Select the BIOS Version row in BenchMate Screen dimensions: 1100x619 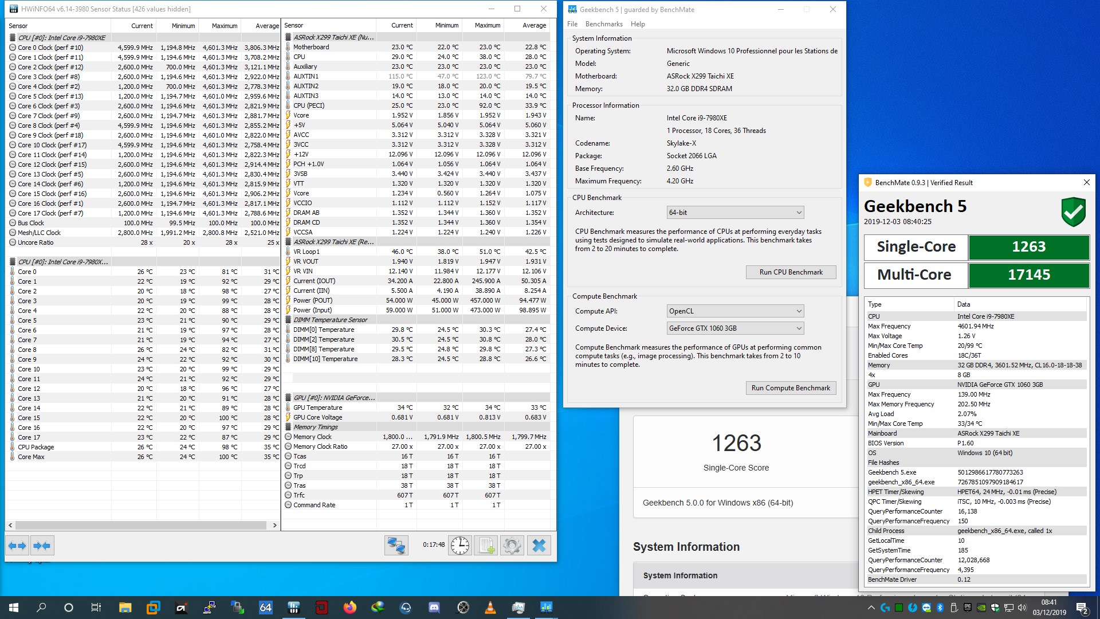click(976, 443)
